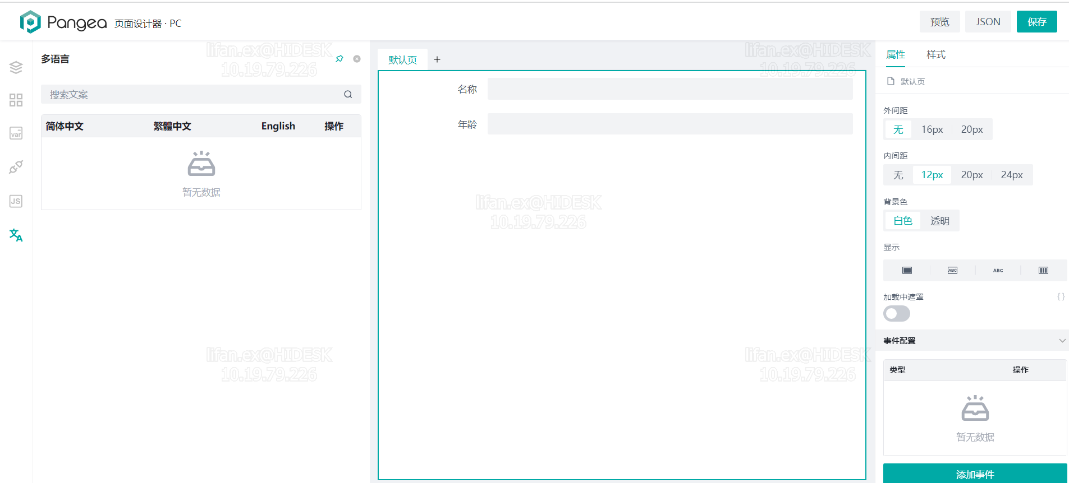The image size is (1069, 483).
Task: Toggle the 加载中遮罩 switch
Action: point(897,314)
